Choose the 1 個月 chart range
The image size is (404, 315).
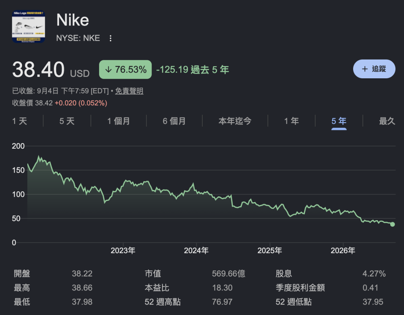[119, 121]
